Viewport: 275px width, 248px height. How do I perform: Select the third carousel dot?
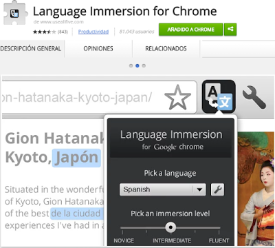144,65
